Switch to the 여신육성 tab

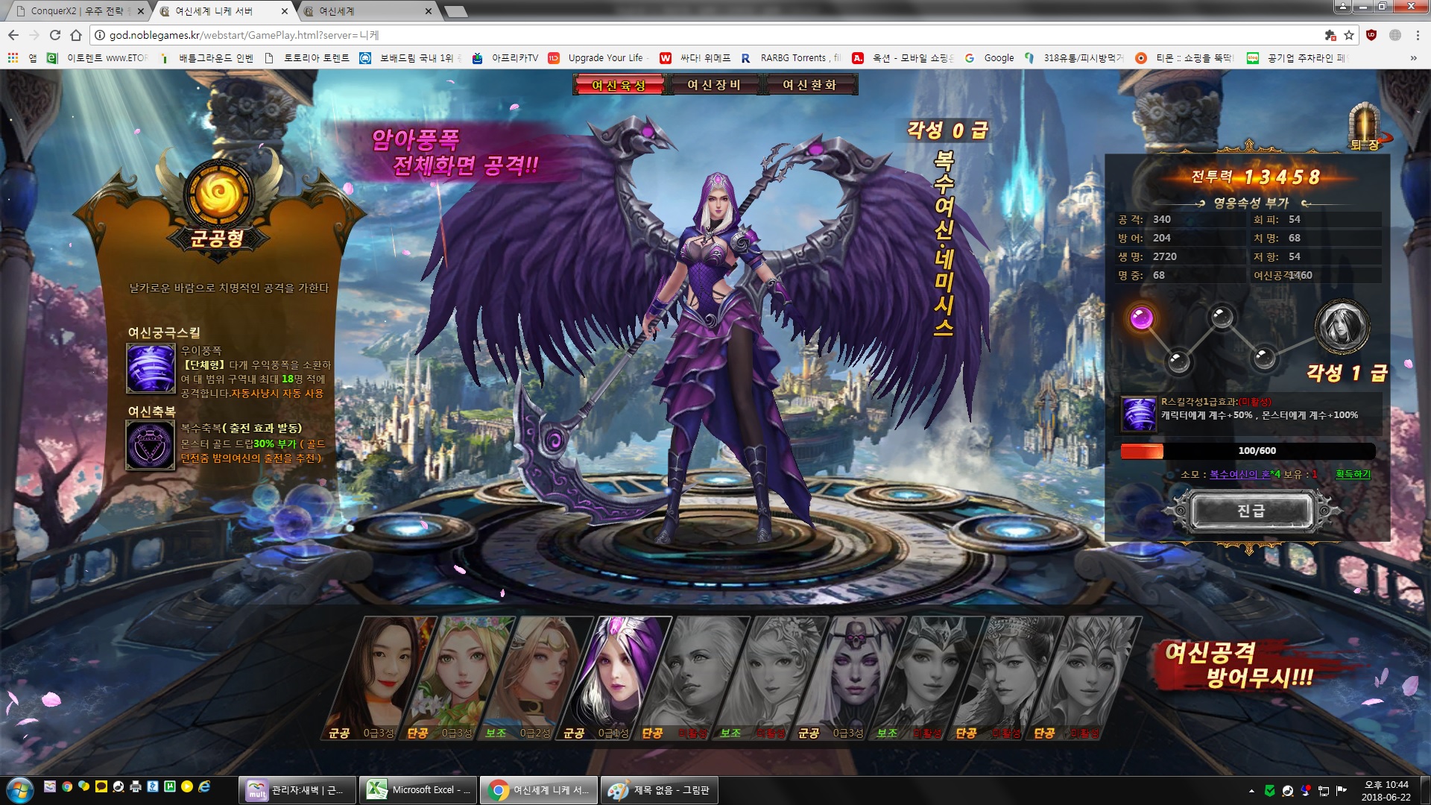pos(619,85)
